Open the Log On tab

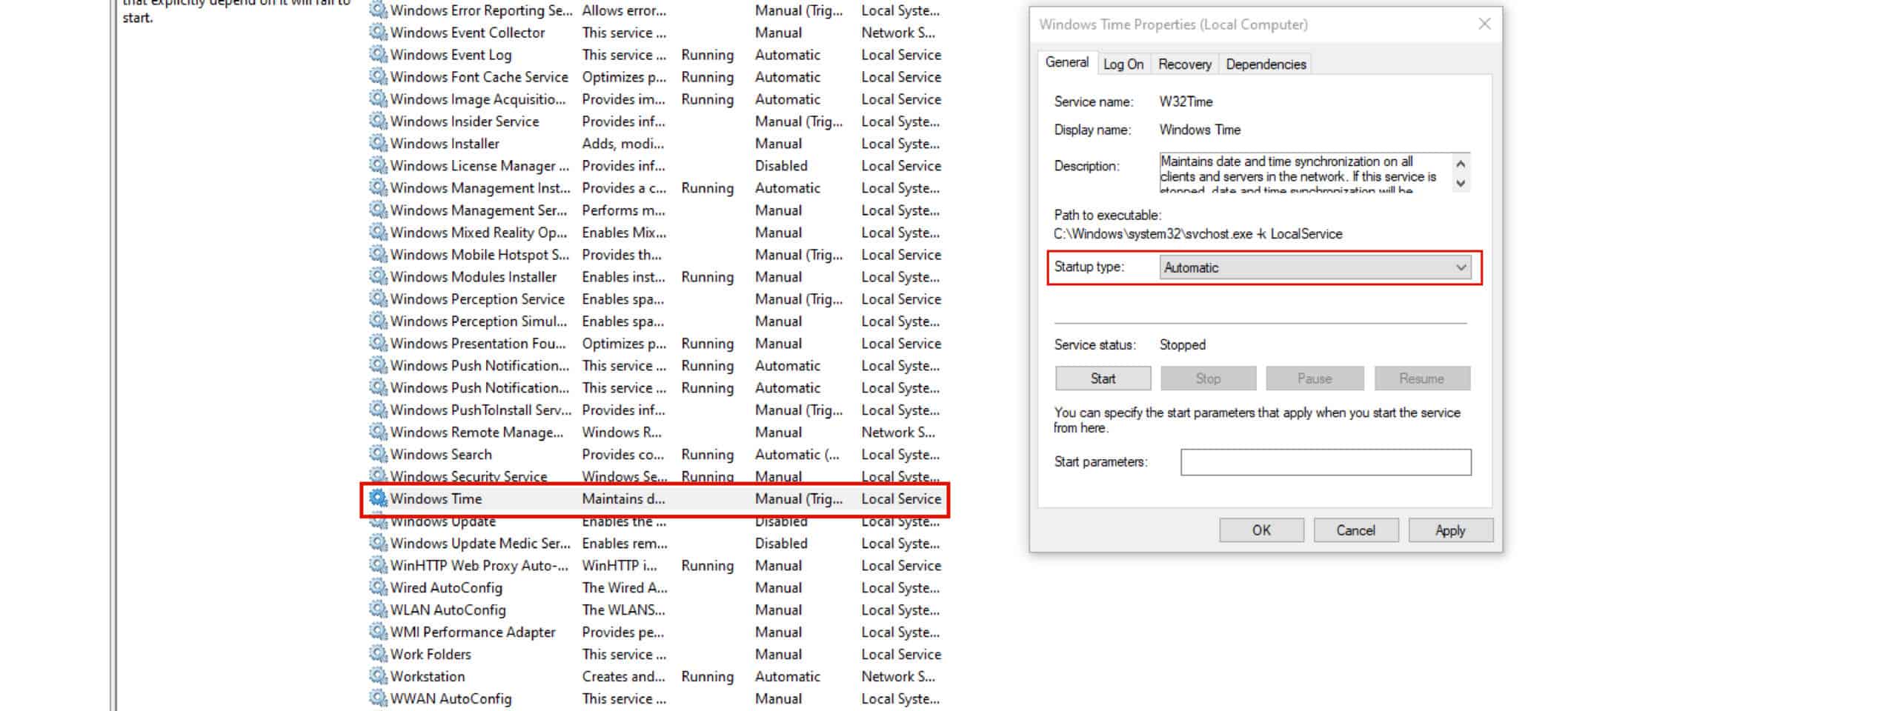tap(1123, 64)
